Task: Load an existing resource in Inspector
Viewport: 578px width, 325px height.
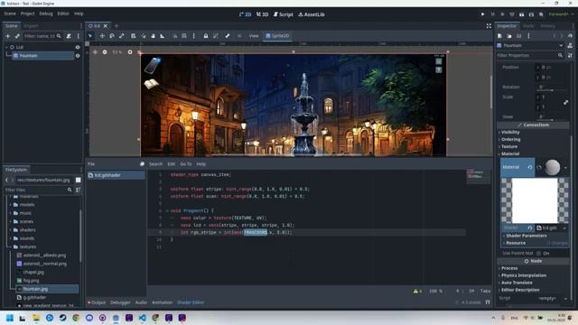Action: tap(509, 36)
